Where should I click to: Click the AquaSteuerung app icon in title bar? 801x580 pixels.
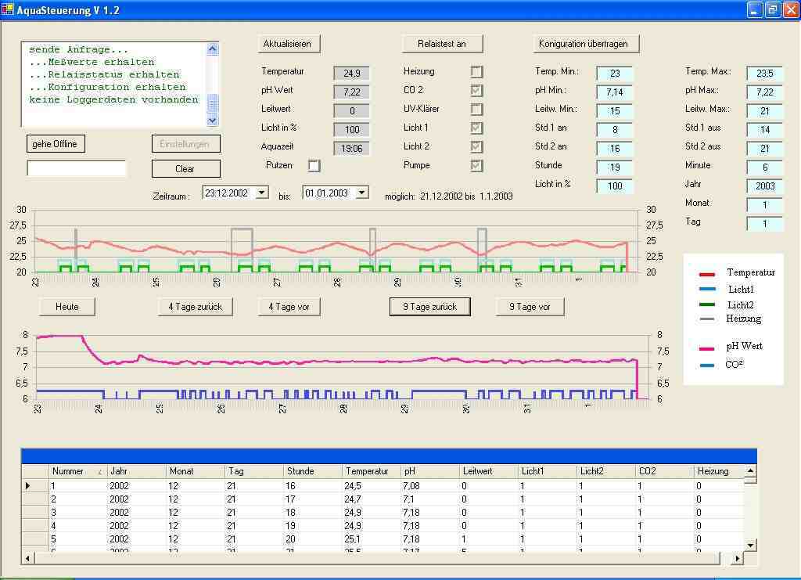[9, 10]
